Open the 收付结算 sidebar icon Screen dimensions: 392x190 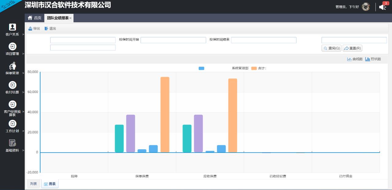click(x=12, y=85)
